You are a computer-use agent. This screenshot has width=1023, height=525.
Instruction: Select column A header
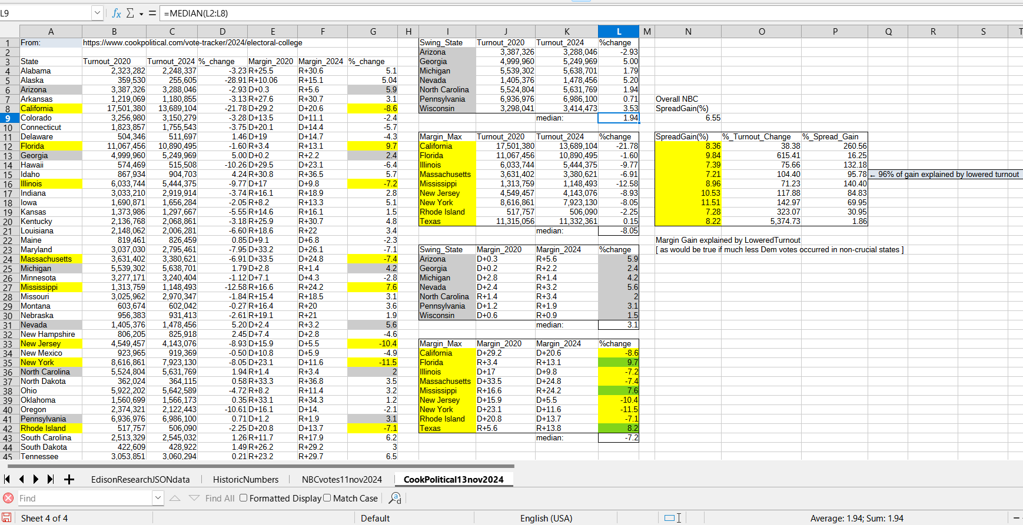51,31
